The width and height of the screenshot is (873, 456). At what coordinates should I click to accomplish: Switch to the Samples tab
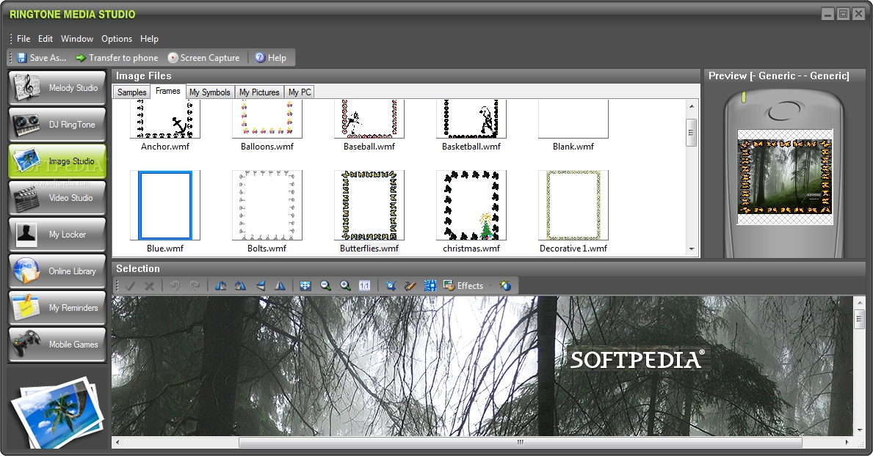point(132,92)
